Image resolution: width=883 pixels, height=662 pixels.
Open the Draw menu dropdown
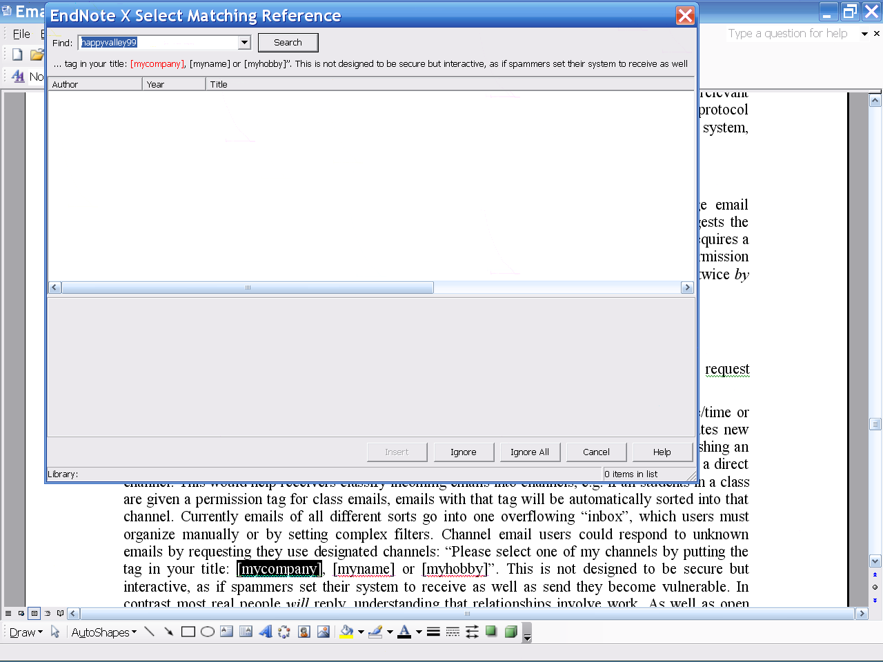pyautogui.click(x=26, y=632)
